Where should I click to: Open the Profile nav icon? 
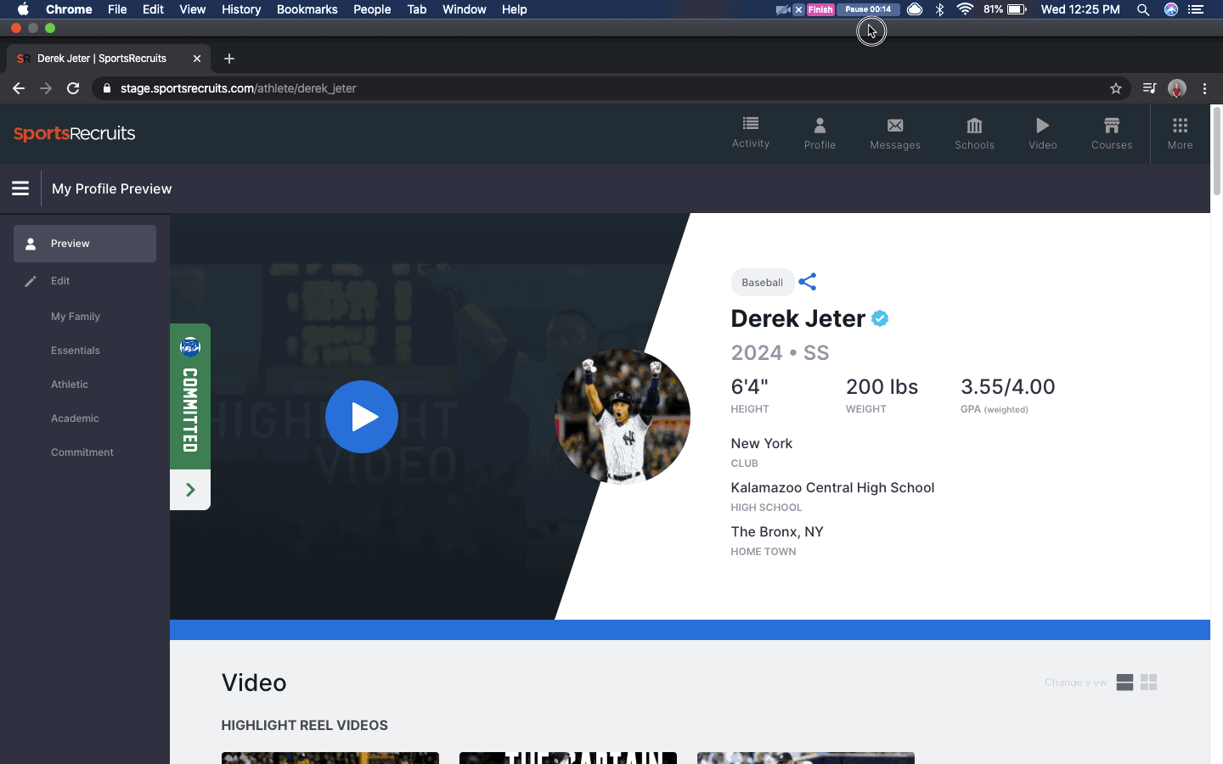(x=820, y=133)
